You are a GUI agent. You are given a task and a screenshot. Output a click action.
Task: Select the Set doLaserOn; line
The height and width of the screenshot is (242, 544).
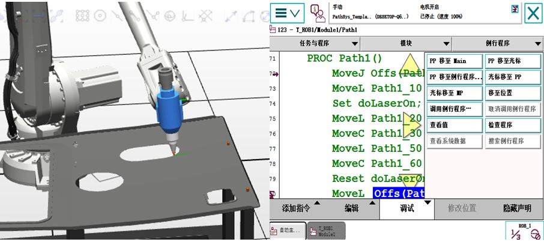point(376,103)
